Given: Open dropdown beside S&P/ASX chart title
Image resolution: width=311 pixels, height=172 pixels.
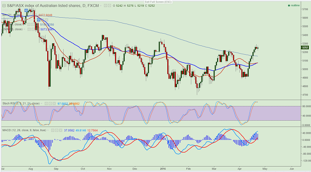Looking at the screenshot, I should [x=101, y=6].
